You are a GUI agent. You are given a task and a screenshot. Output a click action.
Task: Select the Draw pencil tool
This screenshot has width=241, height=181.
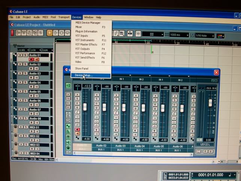(x=116, y=33)
